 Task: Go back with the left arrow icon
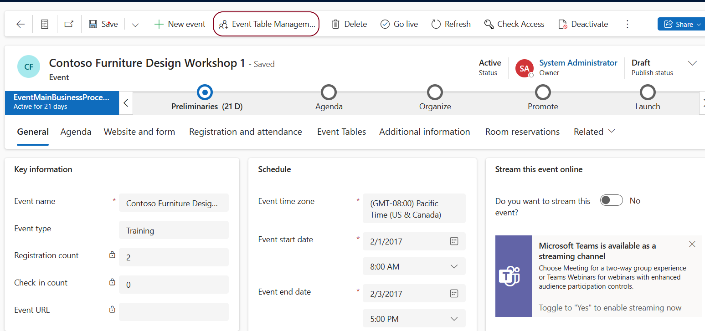pyautogui.click(x=21, y=24)
